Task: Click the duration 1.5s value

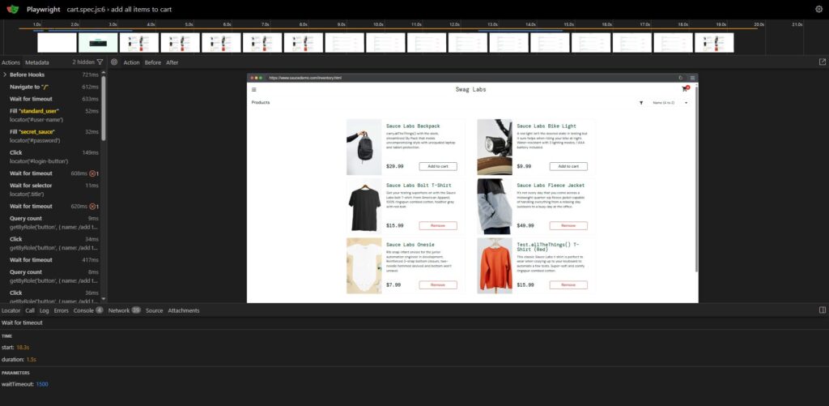Action: tap(32, 360)
